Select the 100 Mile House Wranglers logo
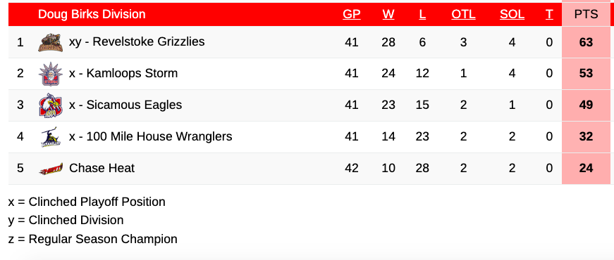 (51, 136)
